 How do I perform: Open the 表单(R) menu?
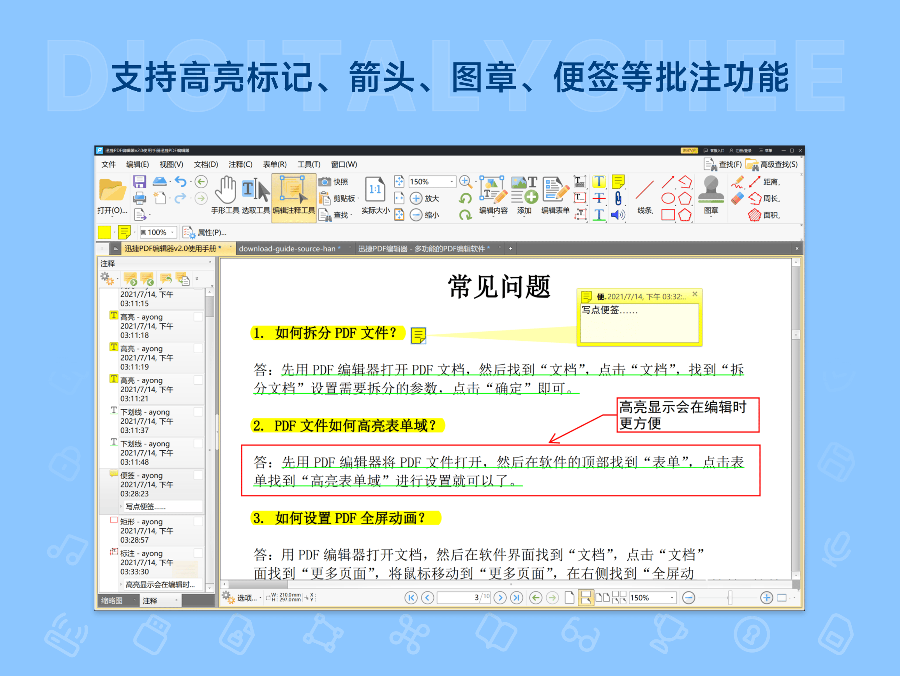point(274,165)
